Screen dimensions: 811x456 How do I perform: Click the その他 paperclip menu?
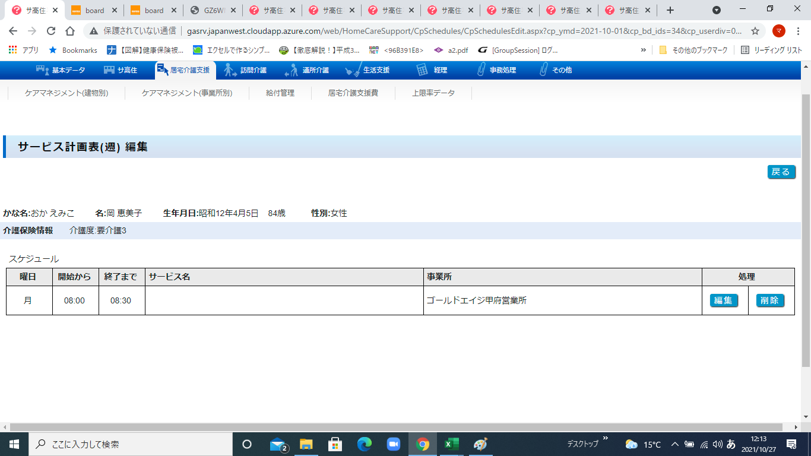tap(555, 70)
